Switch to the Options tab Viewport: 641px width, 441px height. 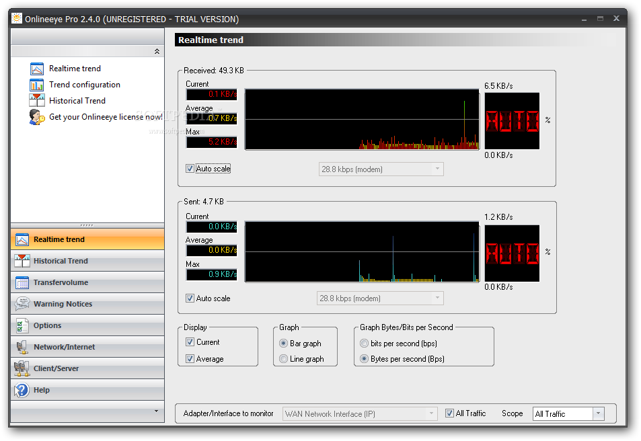pyautogui.click(x=87, y=325)
